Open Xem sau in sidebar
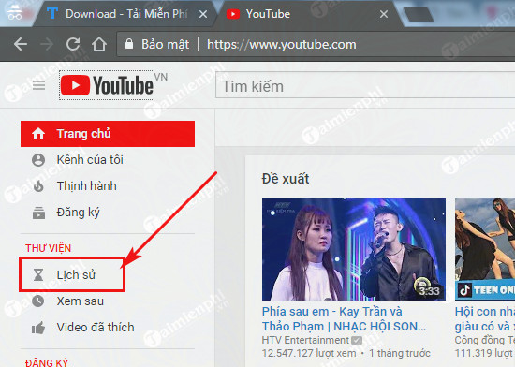Viewport: 515px width, 367px height. click(108, 301)
